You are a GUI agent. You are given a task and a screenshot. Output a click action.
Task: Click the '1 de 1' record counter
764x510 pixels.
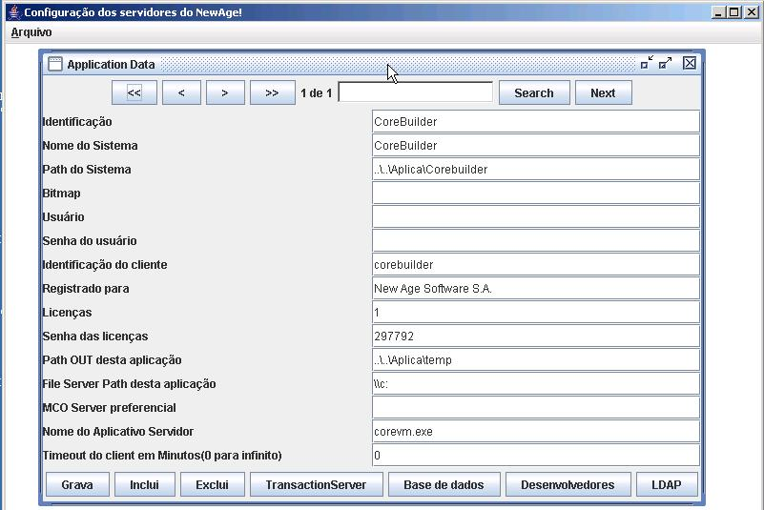coord(317,93)
